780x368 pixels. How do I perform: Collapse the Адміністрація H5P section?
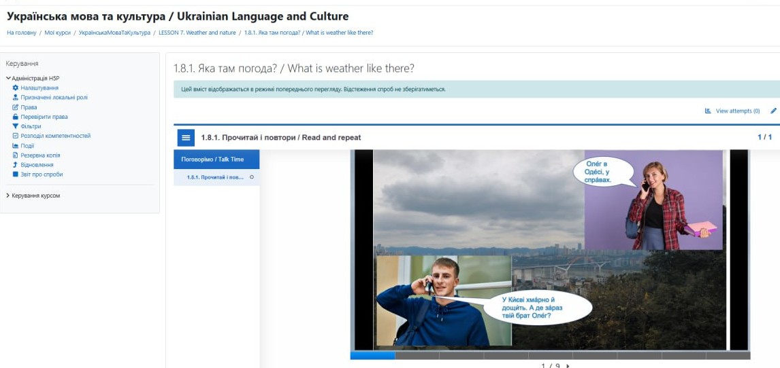coord(8,78)
